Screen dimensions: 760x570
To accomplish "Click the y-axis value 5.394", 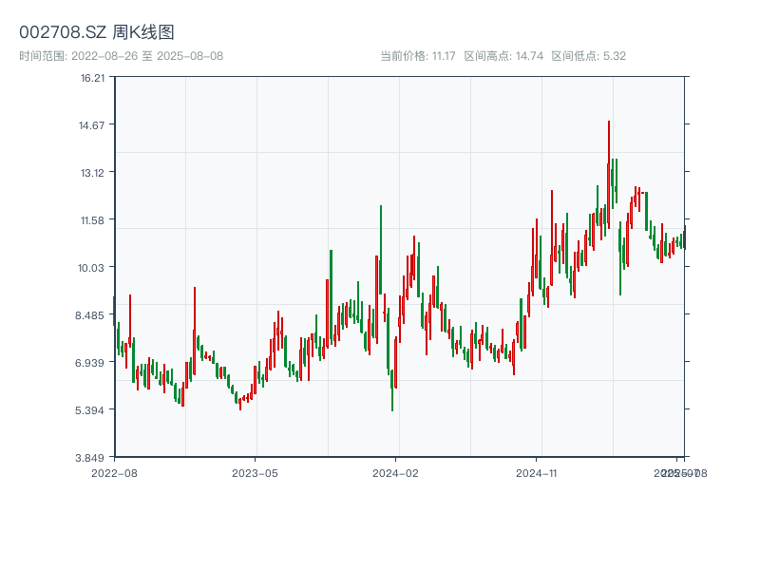I will click(89, 410).
